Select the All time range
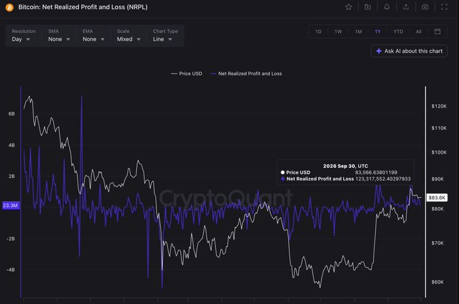Image resolution: width=459 pixels, height=304 pixels. click(x=418, y=32)
